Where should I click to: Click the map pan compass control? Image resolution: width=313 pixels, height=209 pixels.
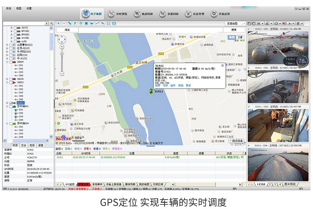(62, 39)
